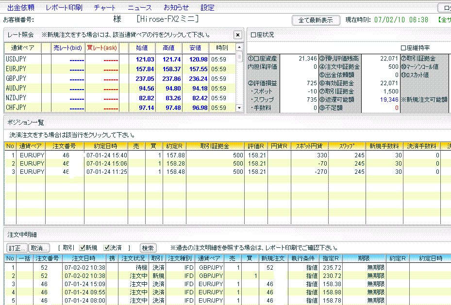
Task: Open the チャート menu
Action: (105, 8)
